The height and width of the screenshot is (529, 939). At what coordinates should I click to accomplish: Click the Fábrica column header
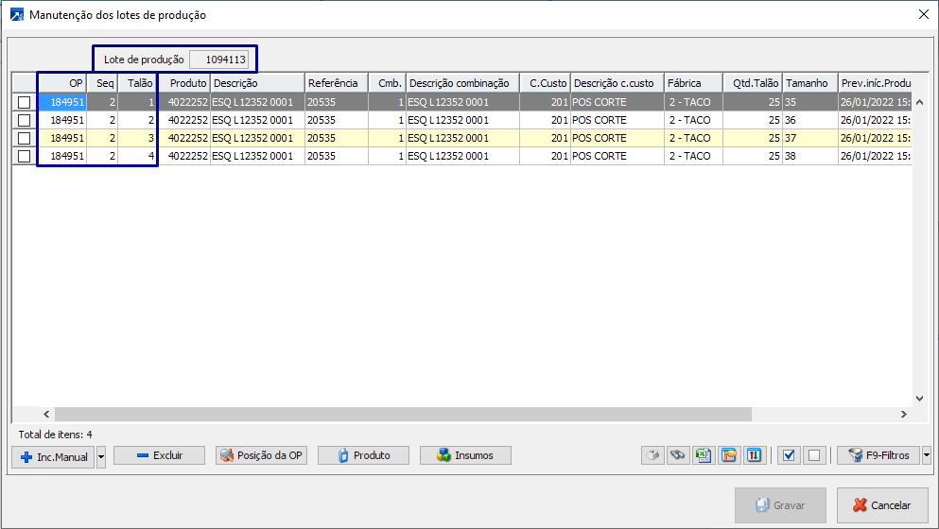[x=693, y=83]
